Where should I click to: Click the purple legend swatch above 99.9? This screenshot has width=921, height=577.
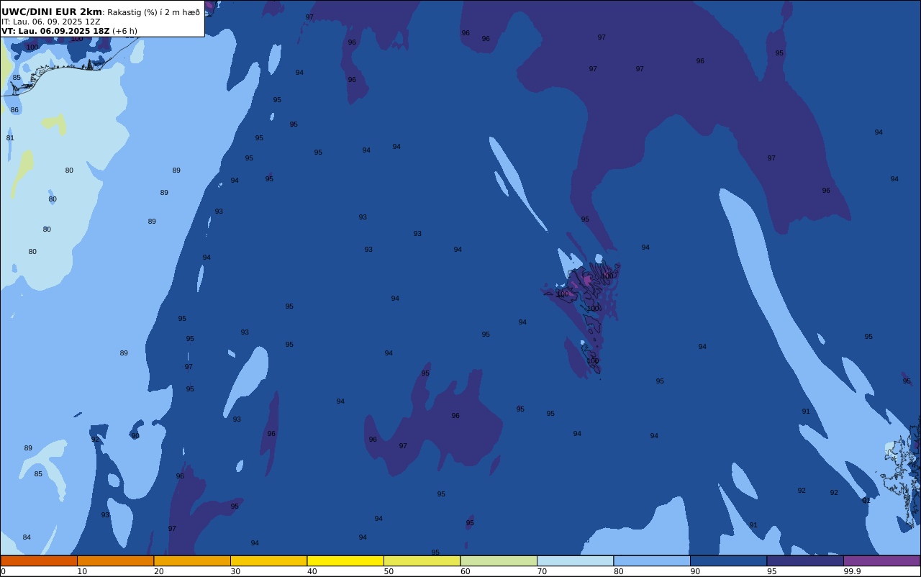881,560
